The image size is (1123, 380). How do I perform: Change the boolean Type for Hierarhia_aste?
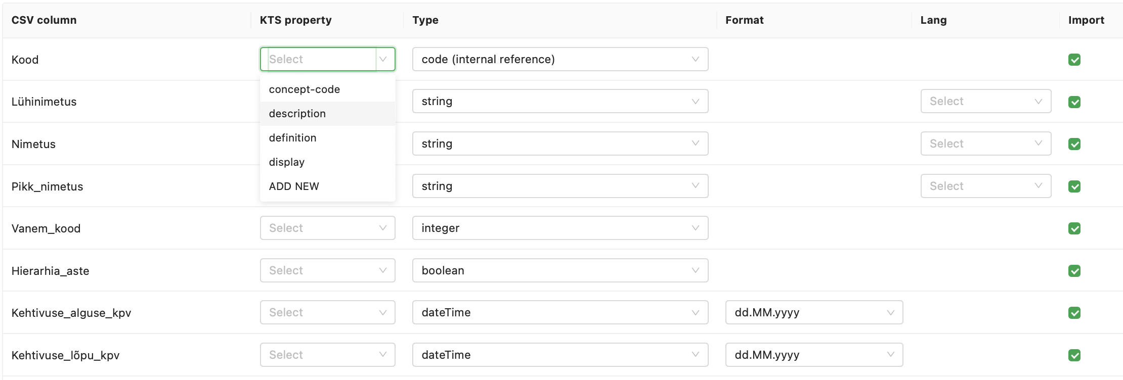click(x=559, y=271)
